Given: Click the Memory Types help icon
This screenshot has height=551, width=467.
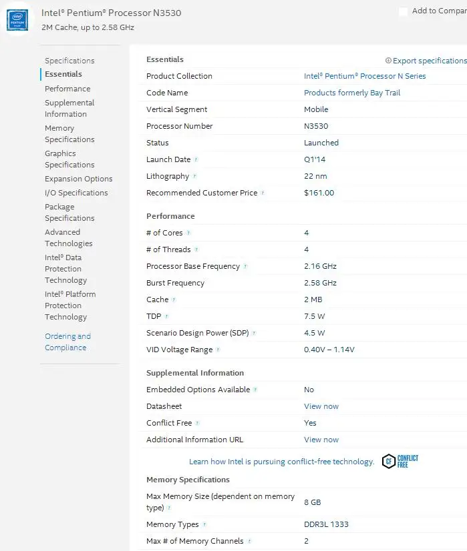Looking at the screenshot, I should pos(204,524).
